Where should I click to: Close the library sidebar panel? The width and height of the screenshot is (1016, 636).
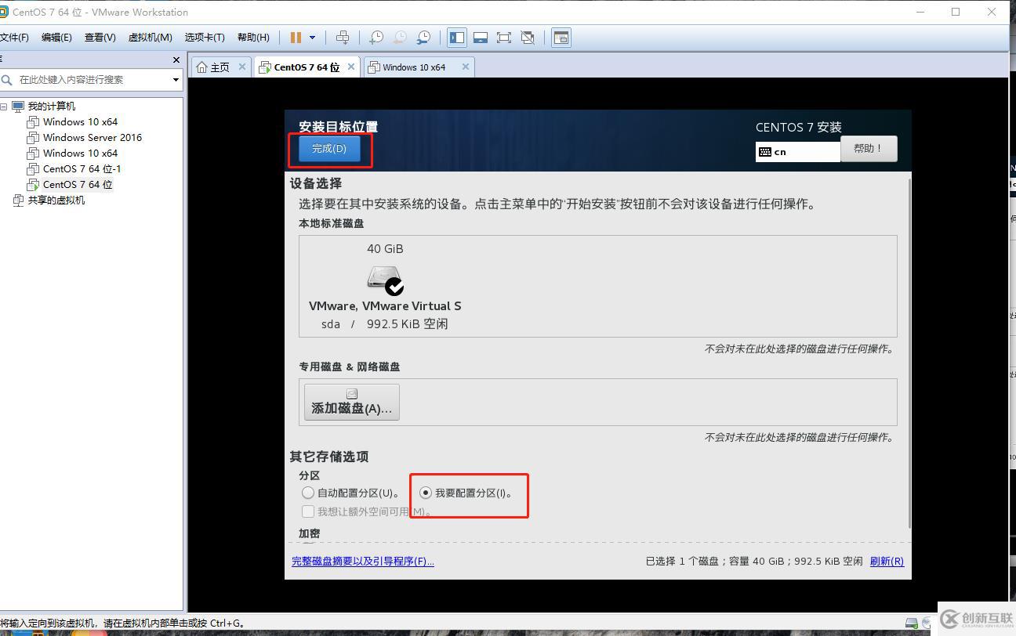(x=176, y=60)
